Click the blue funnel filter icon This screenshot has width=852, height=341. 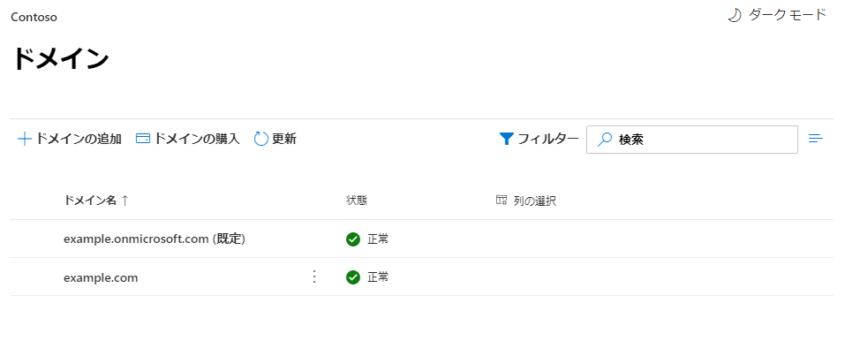coord(507,140)
